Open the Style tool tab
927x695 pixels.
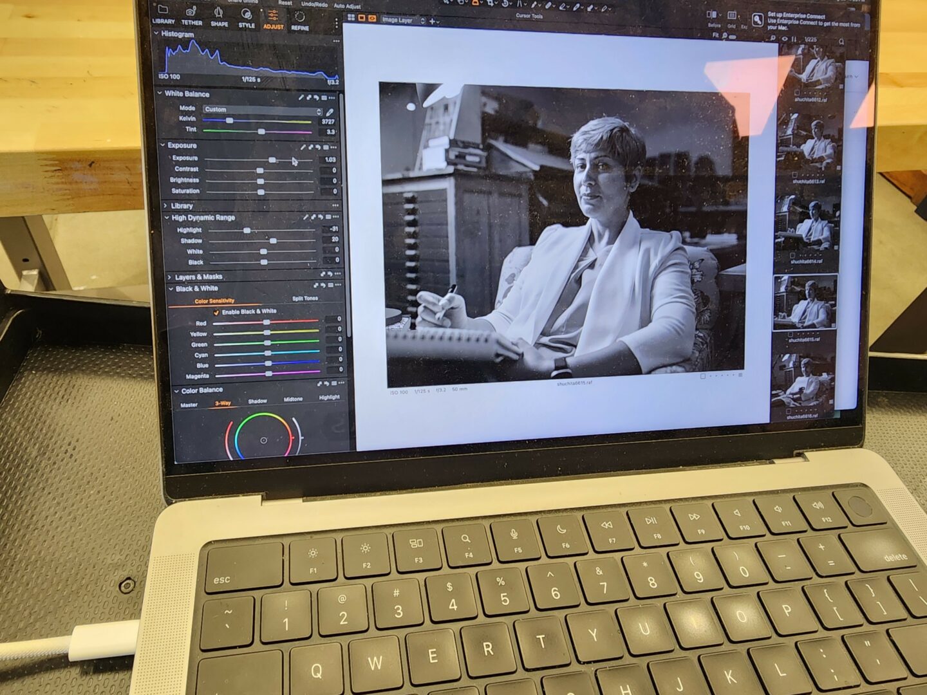[247, 17]
